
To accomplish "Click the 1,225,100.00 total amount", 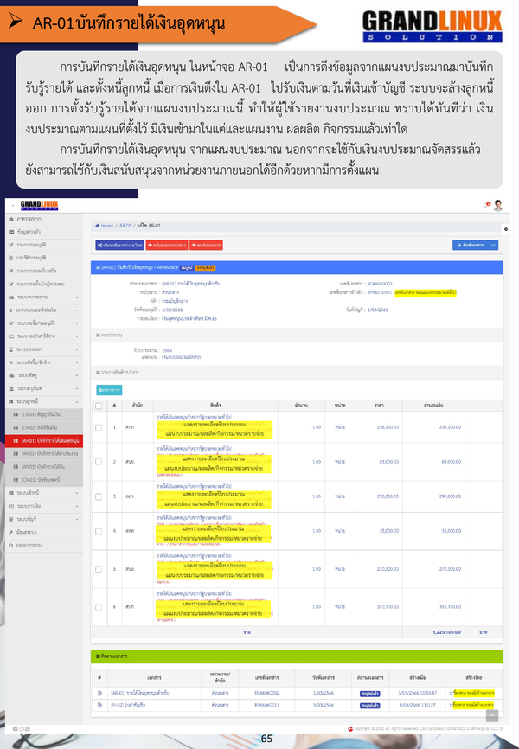I will coord(447,632).
